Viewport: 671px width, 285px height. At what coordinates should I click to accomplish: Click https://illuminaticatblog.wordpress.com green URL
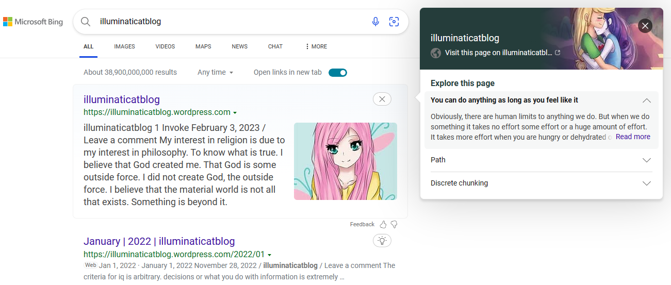(157, 112)
